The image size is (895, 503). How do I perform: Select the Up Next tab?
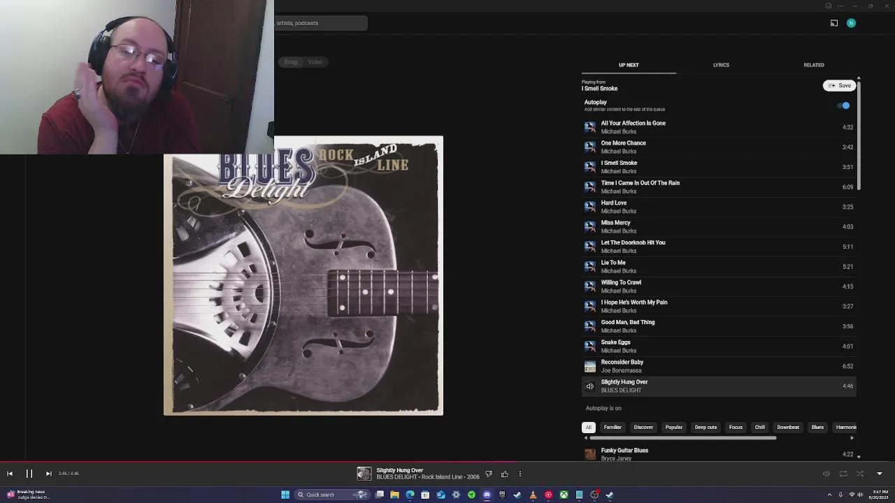[x=629, y=65]
